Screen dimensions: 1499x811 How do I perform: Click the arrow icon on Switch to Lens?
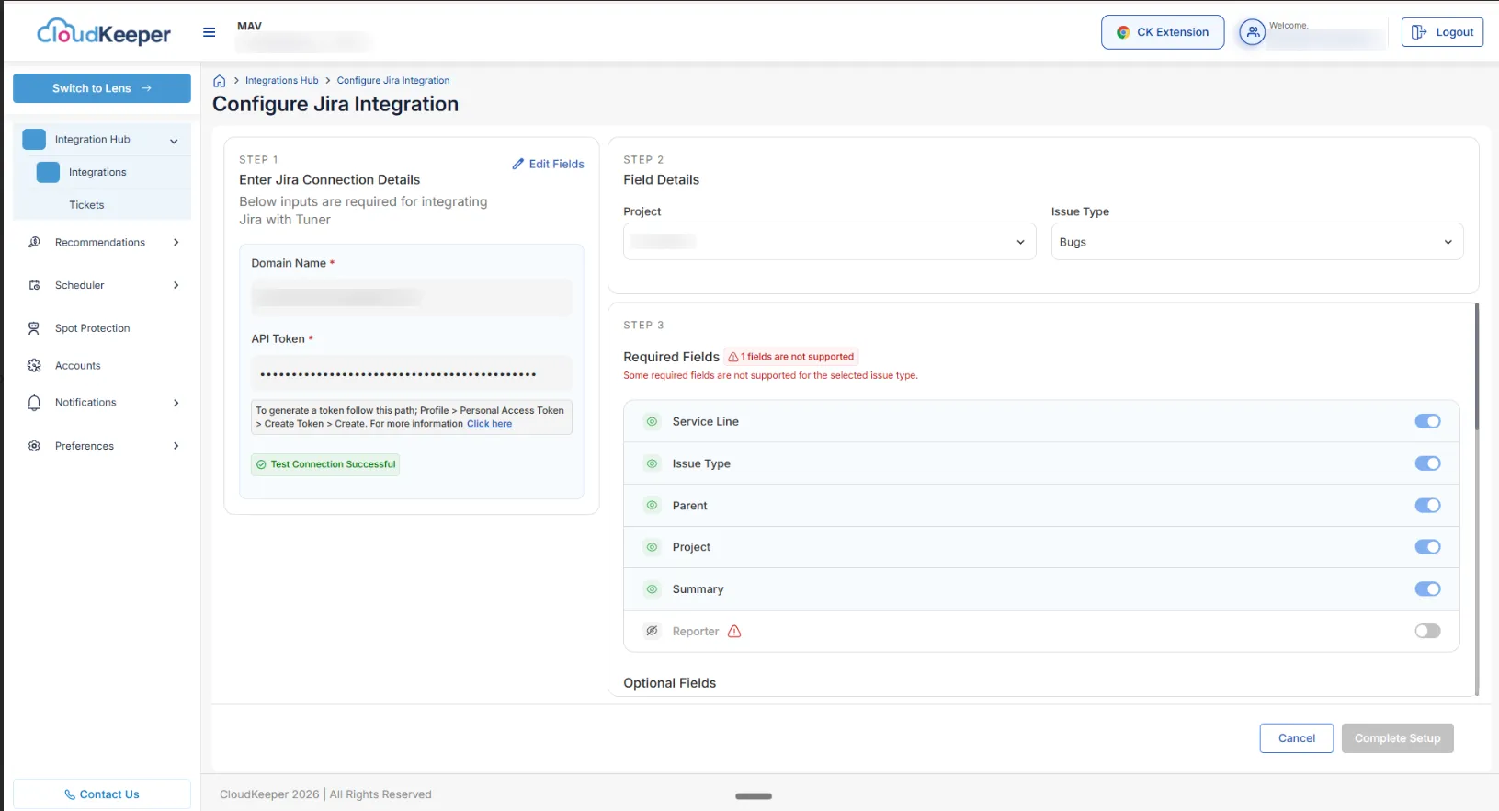[146, 88]
